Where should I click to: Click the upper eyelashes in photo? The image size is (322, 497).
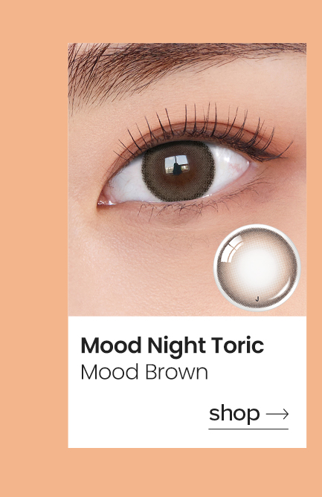pyautogui.click(x=203, y=130)
